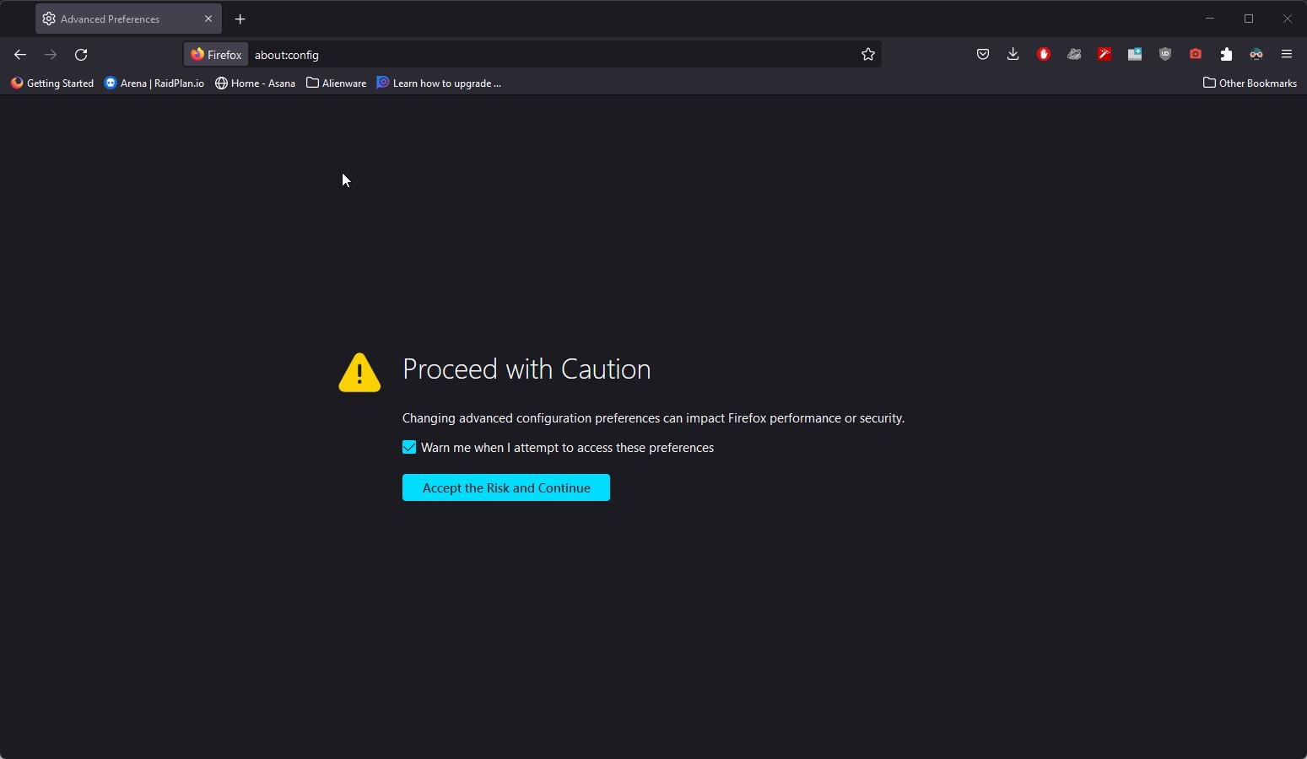1307x759 pixels.
Task: Go forward with the forward arrow
Action: click(51, 55)
